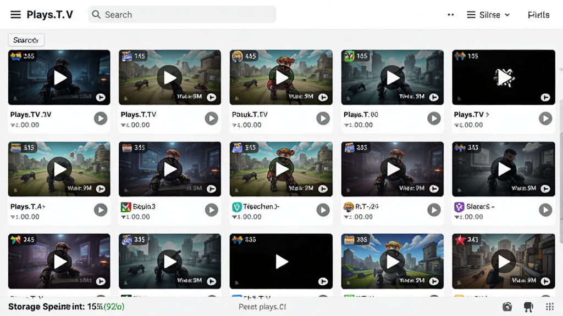563x316 pixels.
Task: Play the Plays.T:60 video with large center button
Action: coord(393,77)
